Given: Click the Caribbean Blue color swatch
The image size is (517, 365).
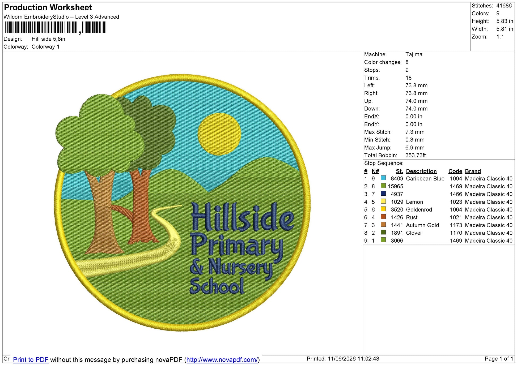Looking at the screenshot, I should coord(383,178).
